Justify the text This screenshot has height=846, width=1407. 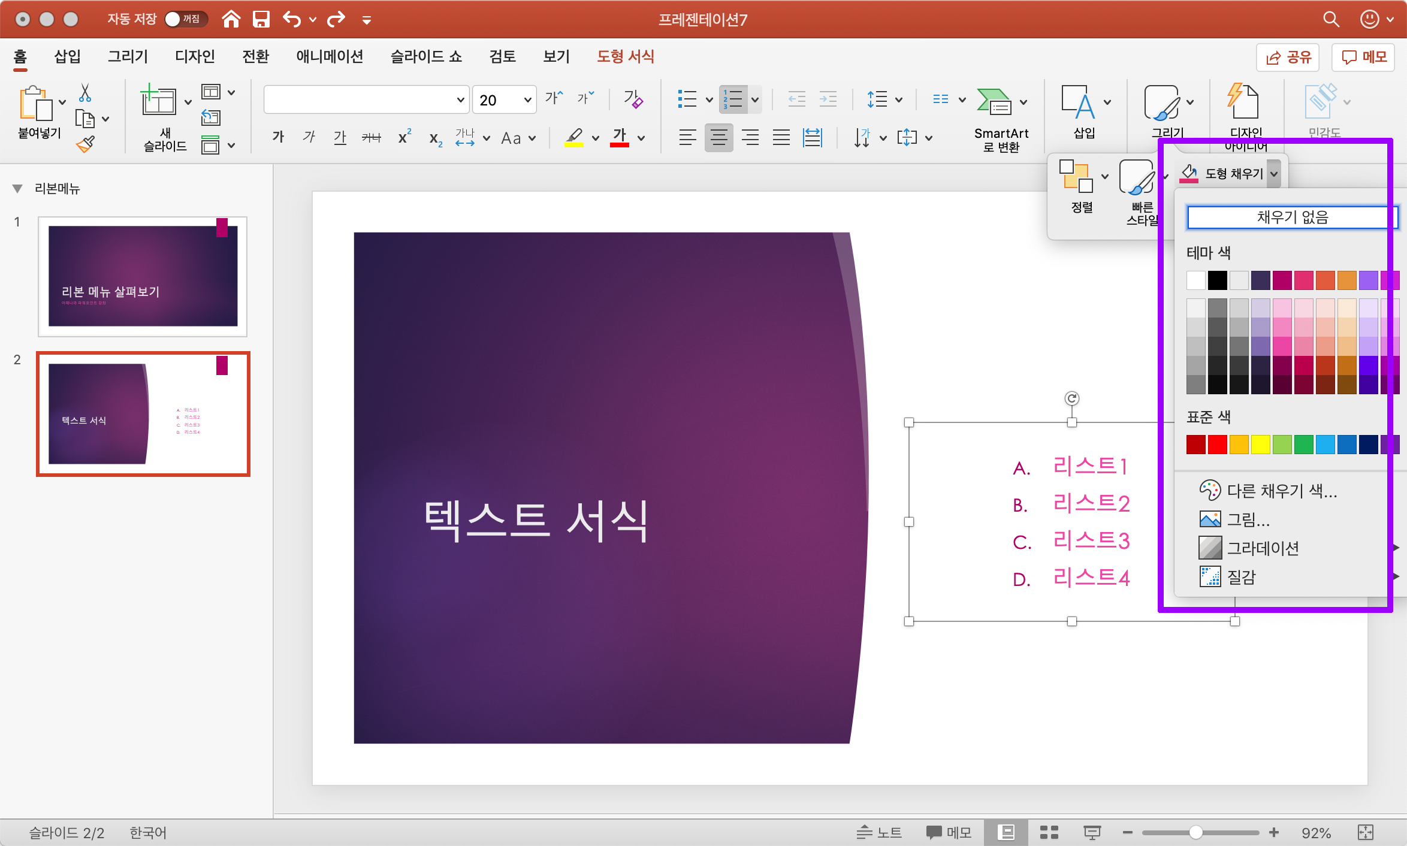point(781,138)
